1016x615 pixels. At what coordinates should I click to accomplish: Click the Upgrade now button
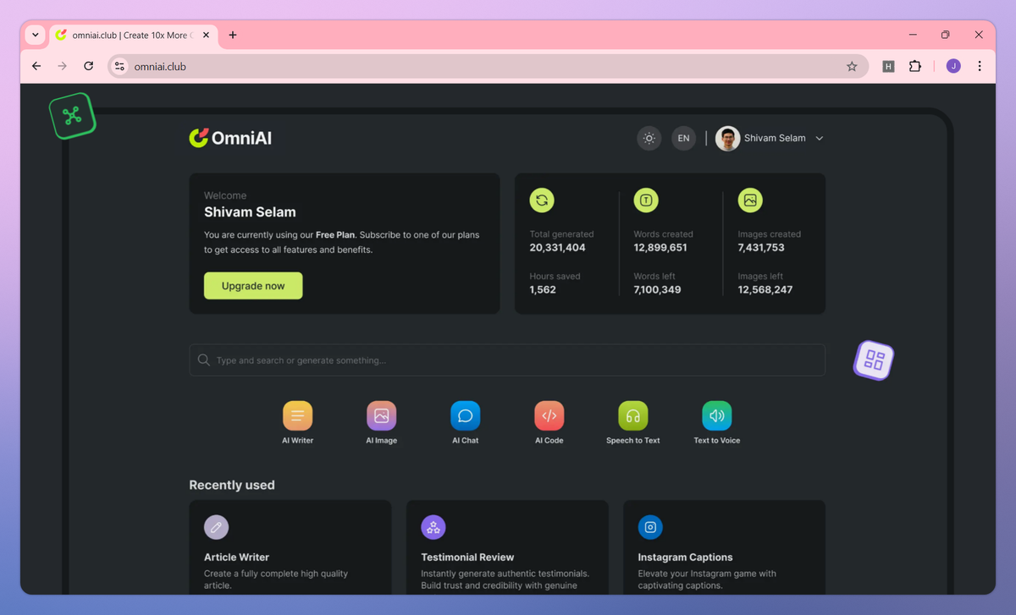(x=253, y=286)
